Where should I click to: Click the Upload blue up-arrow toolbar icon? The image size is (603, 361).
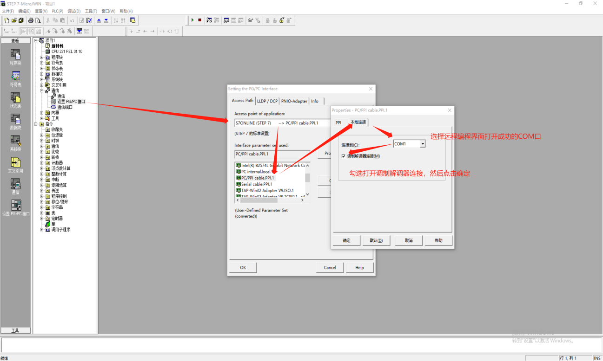[x=99, y=20]
